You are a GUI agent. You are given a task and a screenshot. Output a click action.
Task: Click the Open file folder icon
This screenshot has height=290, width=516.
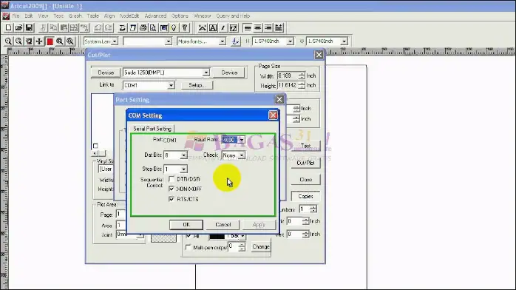[18, 28]
